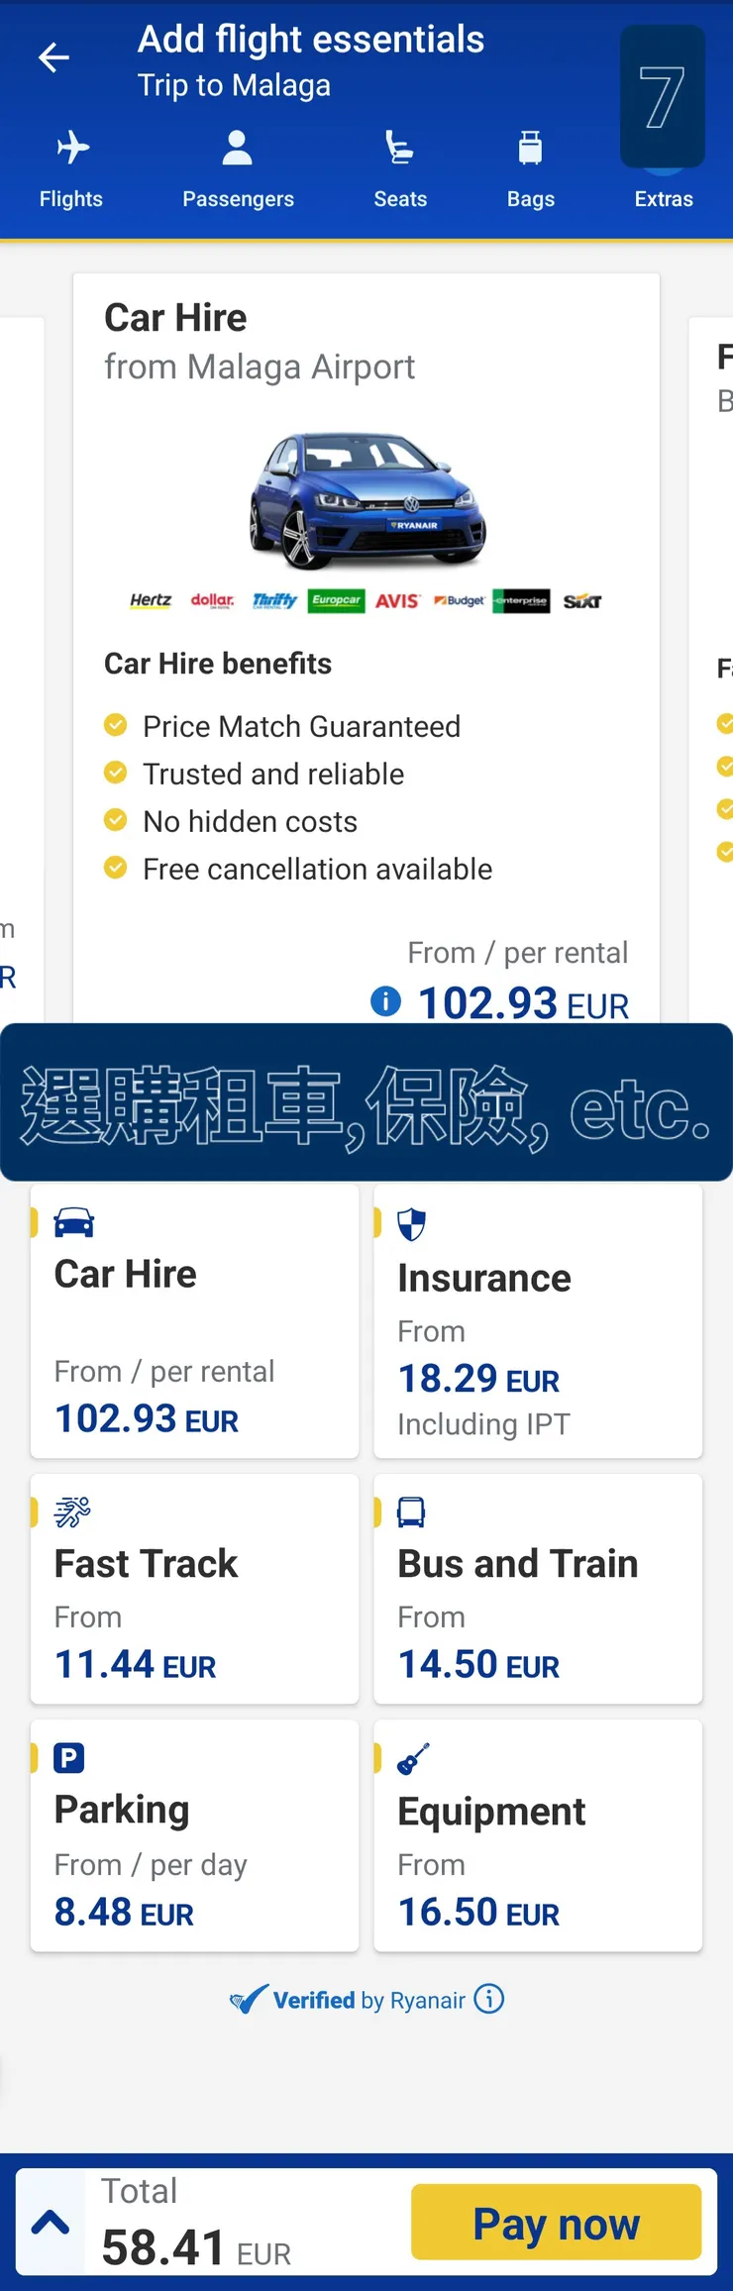Select the Insurance tile
The height and width of the screenshot is (2291, 733).
(538, 1320)
